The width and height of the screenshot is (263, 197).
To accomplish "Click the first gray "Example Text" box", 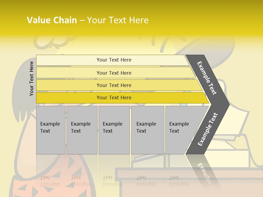I will (x=51, y=130).
